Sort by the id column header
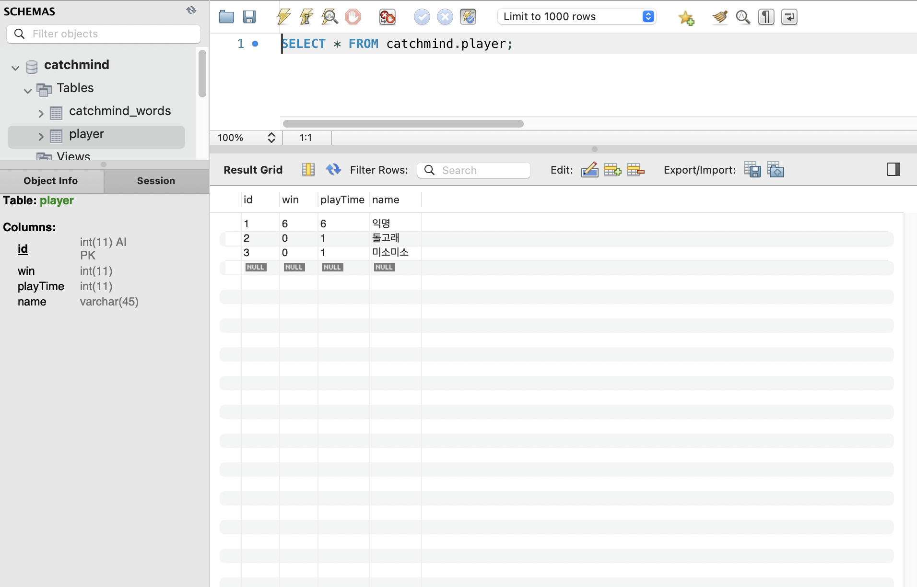Image resolution: width=917 pixels, height=587 pixels. point(260,200)
